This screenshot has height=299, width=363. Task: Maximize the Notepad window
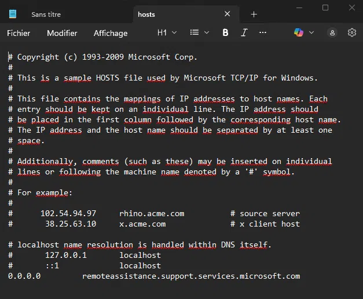coord(325,8)
